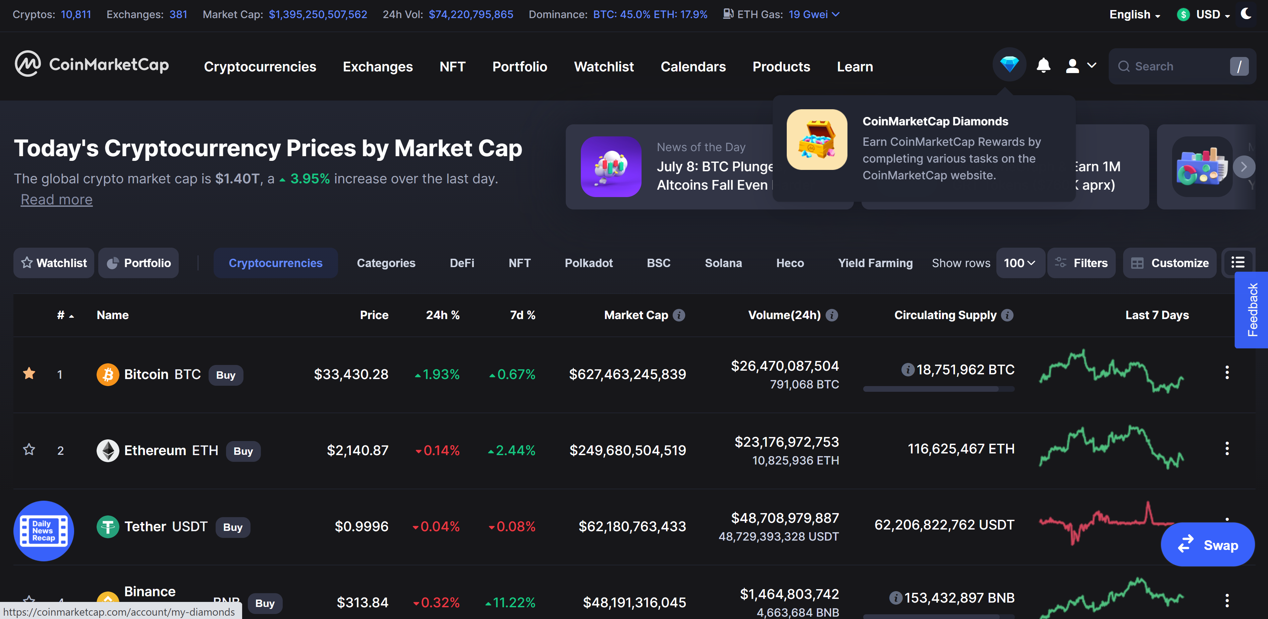
Task: Switch to list view layout icon
Action: pyautogui.click(x=1237, y=263)
